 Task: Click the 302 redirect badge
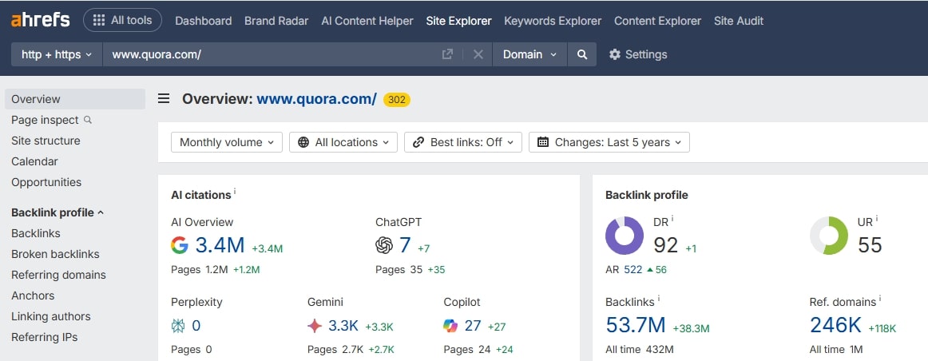(397, 99)
